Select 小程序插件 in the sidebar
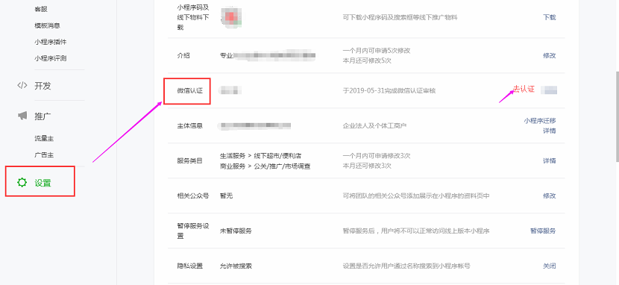This screenshot has height=285, width=619. 50,42
